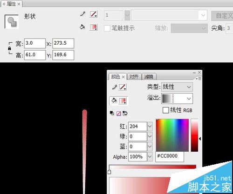Screen dimensions: 233x194
Task: Click the Alpha field showing 100%
Action: point(137,157)
